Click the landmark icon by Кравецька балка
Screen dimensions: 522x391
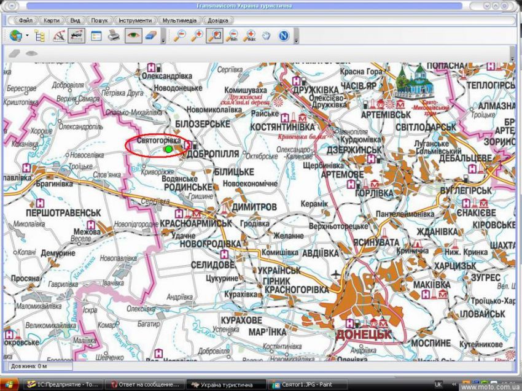click(329, 133)
